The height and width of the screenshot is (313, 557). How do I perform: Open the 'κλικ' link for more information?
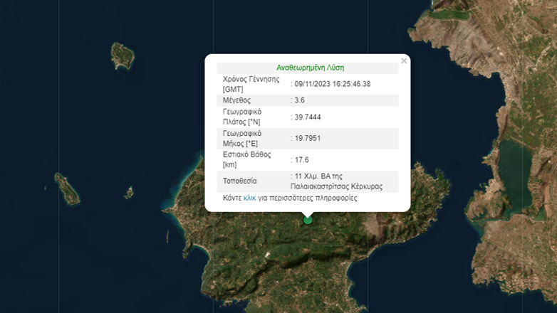click(249, 198)
